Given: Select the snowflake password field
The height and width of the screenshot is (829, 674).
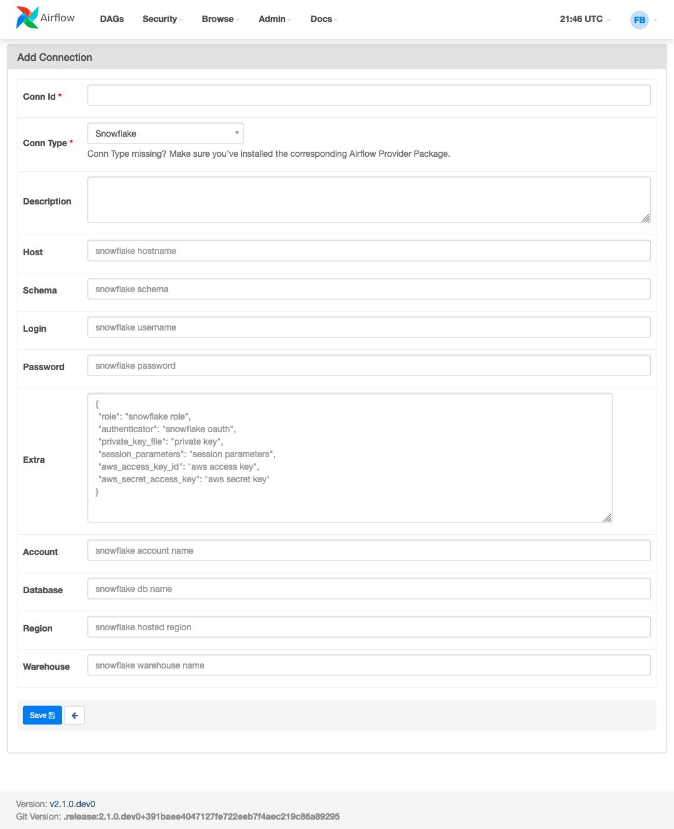Looking at the screenshot, I should [x=369, y=366].
